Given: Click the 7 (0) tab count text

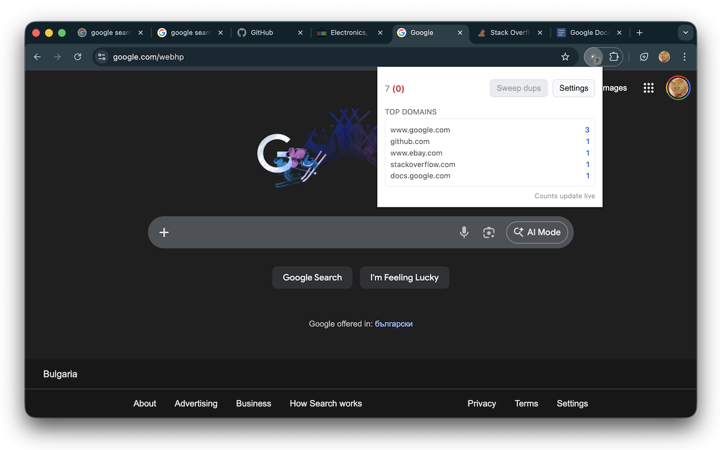Looking at the screenshot, I should point(394,88).
